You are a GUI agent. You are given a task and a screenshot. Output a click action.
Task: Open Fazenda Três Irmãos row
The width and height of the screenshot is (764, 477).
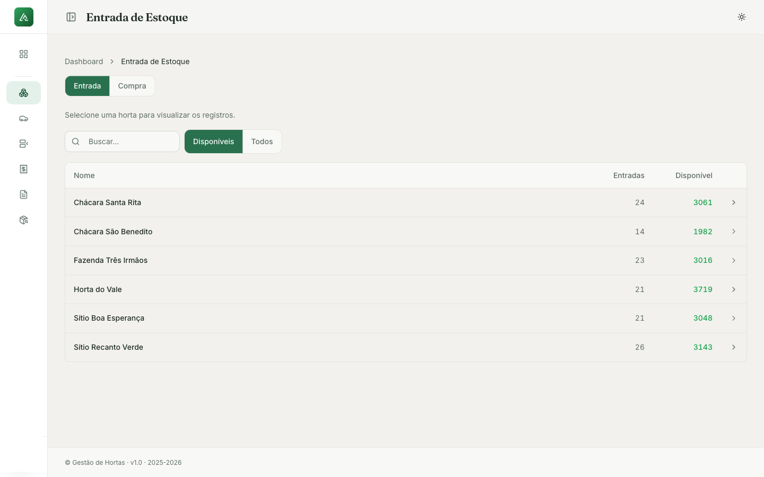[406, 260]
